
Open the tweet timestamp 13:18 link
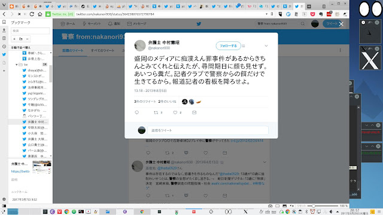(x=150, y=91)
